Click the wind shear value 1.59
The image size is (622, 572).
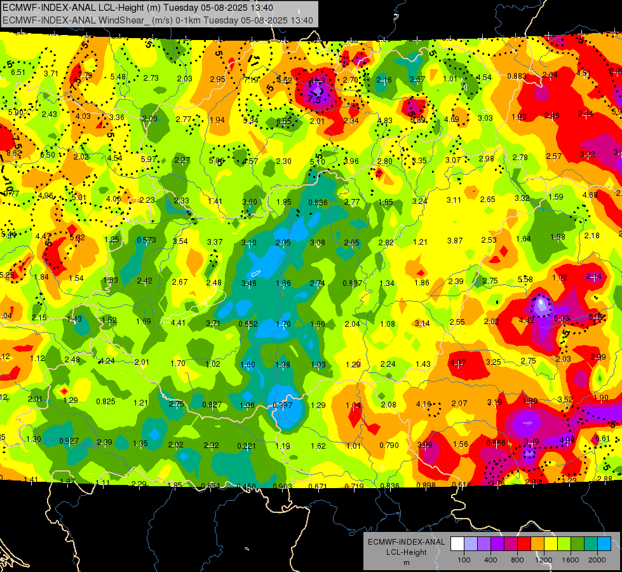pos(556,197)
